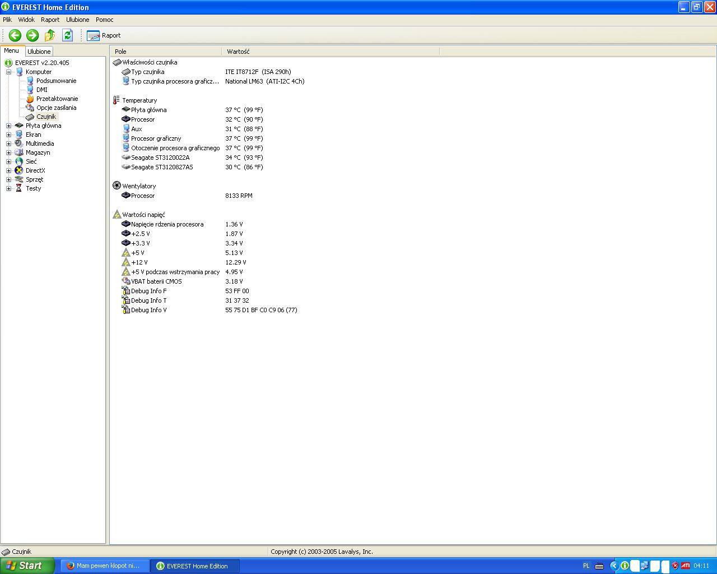The height and width of the screenshot is (574, 717).
Task: Select the Czujnik sensor tree item
Action: pyautogui.click(x=46, y=117)
